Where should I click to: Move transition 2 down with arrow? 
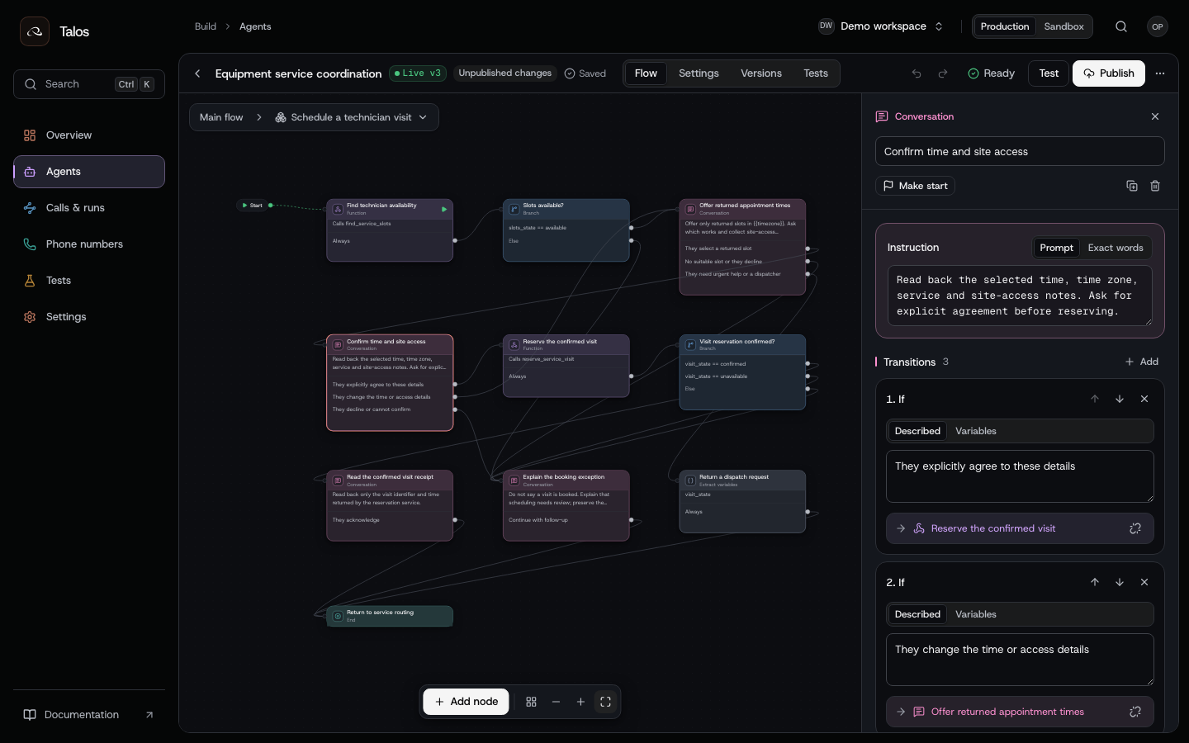click(1120, 582)
